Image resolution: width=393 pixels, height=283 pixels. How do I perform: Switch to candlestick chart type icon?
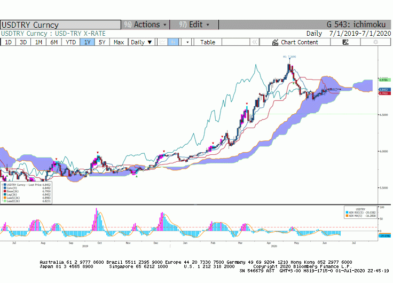click(173, 42)
